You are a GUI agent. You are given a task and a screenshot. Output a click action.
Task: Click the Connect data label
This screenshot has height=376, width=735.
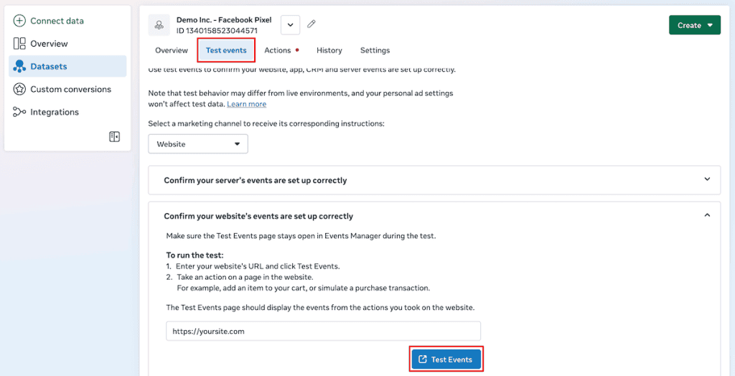point(57,21)
